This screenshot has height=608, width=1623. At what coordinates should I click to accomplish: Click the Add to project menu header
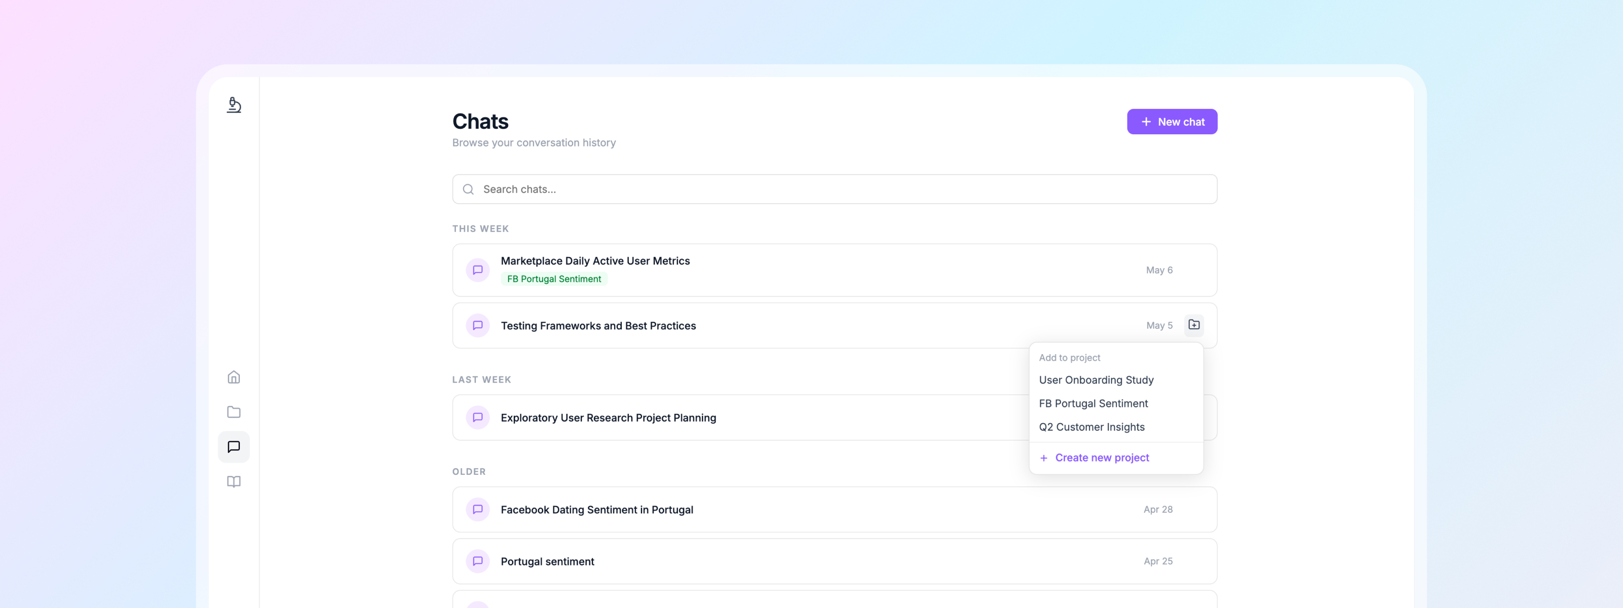click(x=1069, y=358)
